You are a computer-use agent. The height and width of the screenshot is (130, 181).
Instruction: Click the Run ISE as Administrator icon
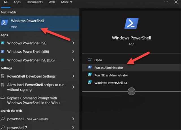click(x=90, y=75)
